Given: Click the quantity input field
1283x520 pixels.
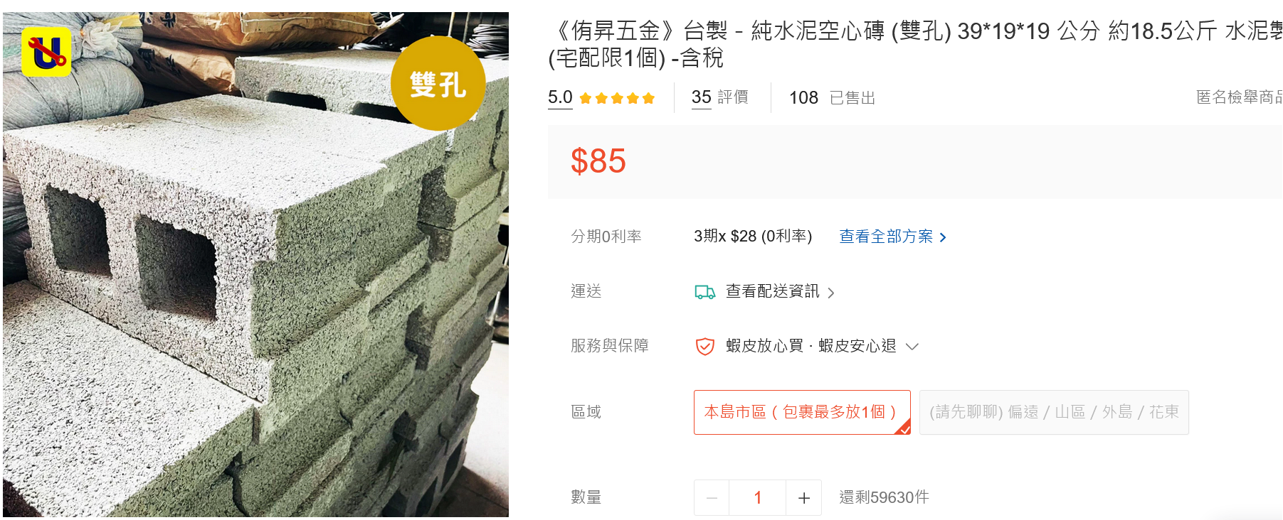Looking at the screenshot, I should 758,498.
